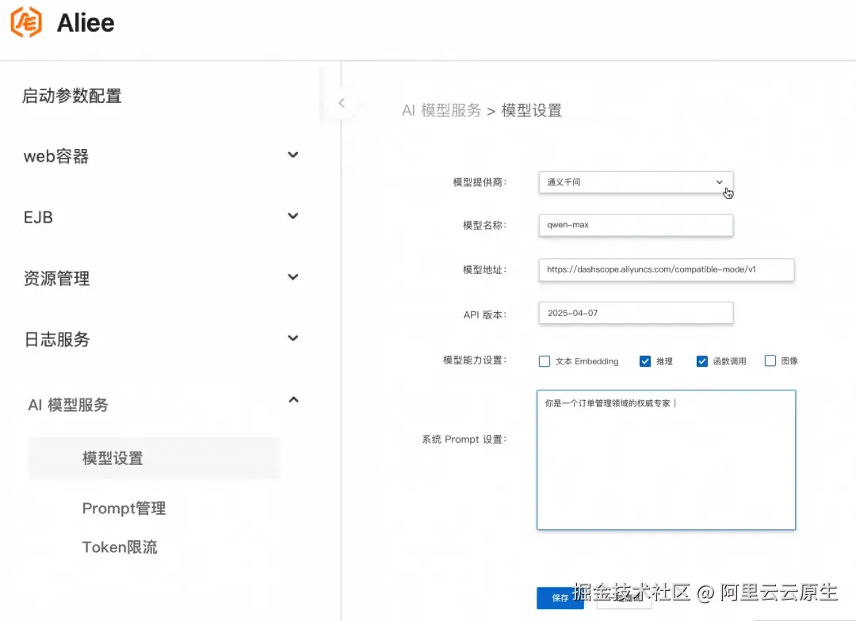This screenshot has height=621, width=856.
Task: Enable the 图像 capability checkbox
Action: (770, 360)
